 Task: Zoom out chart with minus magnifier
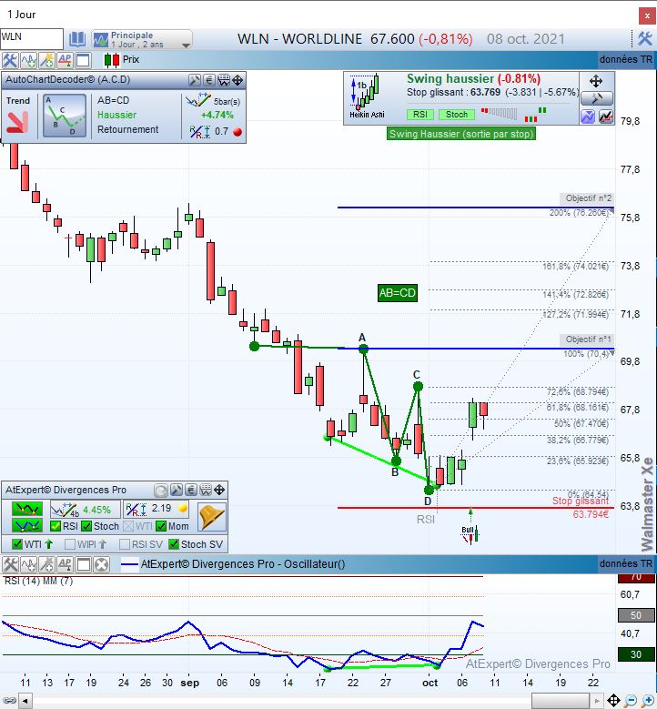pos(632,701)
